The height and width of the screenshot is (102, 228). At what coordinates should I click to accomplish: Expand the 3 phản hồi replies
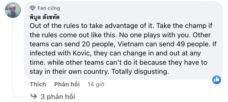(x=58, y=97)
